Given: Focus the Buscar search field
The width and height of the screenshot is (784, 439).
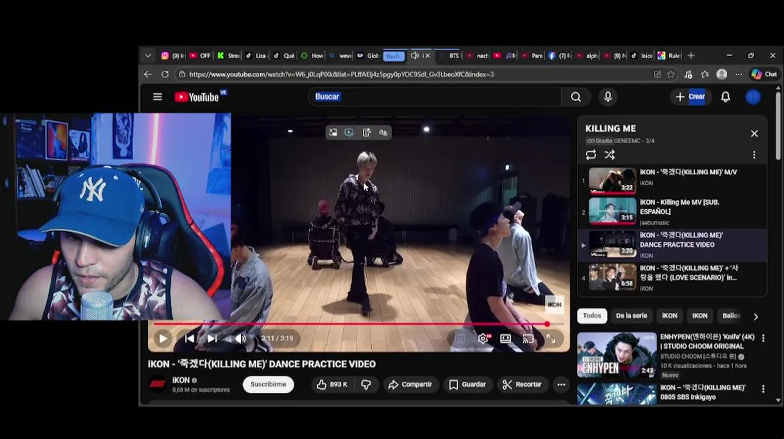Looking at the screenshot, I should 435,97.
